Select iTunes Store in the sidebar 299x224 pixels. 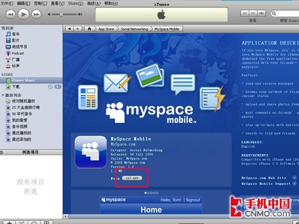tap(31, 80)
